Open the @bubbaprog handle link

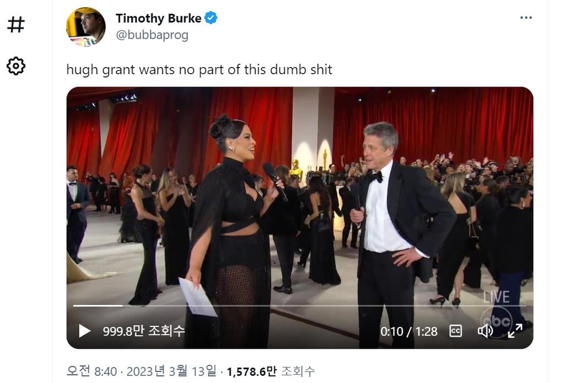[x=152, y=35]
